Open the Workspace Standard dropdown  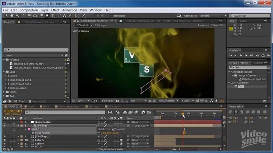[213, 16]
